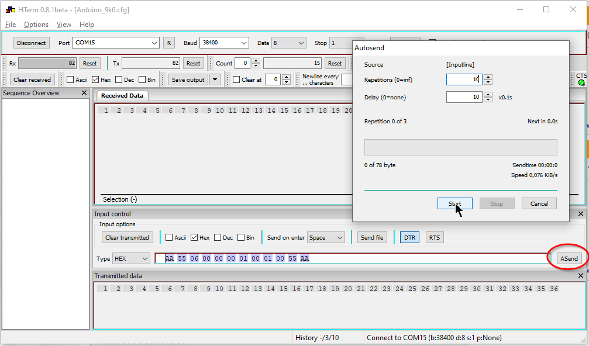The width and height of the screenshot is (589, 346).
Task: Decrease the Delay spinner value
Action: pyautogui.click(x=488, y=99)
